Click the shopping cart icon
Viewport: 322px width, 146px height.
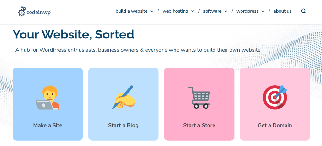199,98
